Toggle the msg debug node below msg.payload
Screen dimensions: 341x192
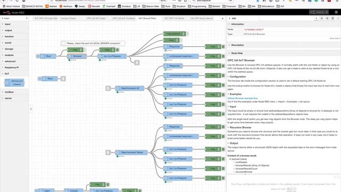pos(181,41)
